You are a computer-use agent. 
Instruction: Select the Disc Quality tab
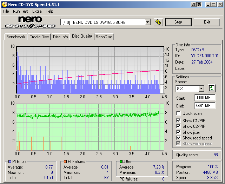click(x=82, y=36)
